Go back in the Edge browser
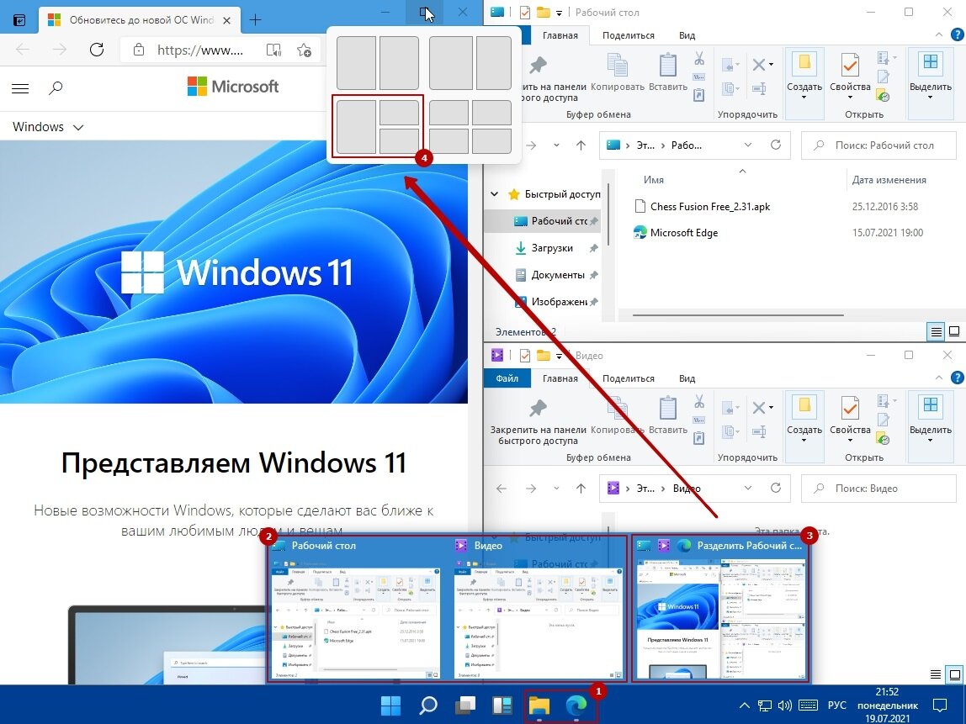Viewport: 966px width, 724px height. pyautogui.click(x=23, y=50)
